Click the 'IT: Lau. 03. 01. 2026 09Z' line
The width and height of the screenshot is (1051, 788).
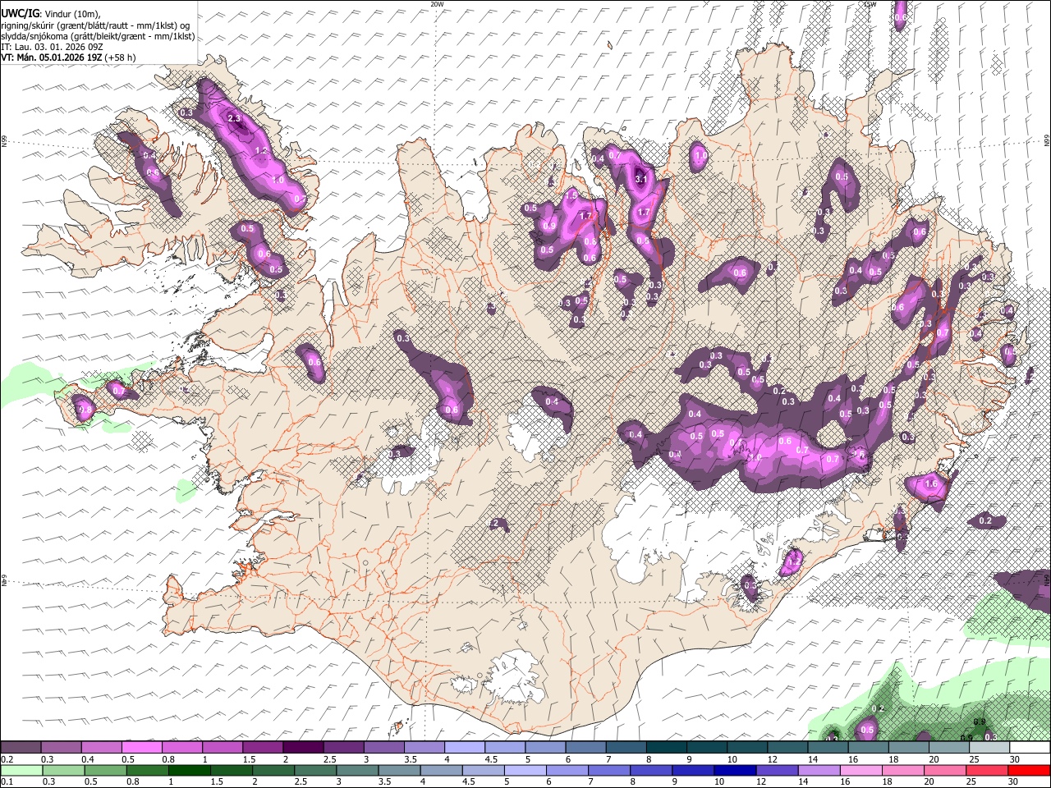(52, 47)
